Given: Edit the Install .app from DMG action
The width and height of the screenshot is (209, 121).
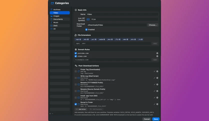Looking at the screenshot, I should coord(154,98).
